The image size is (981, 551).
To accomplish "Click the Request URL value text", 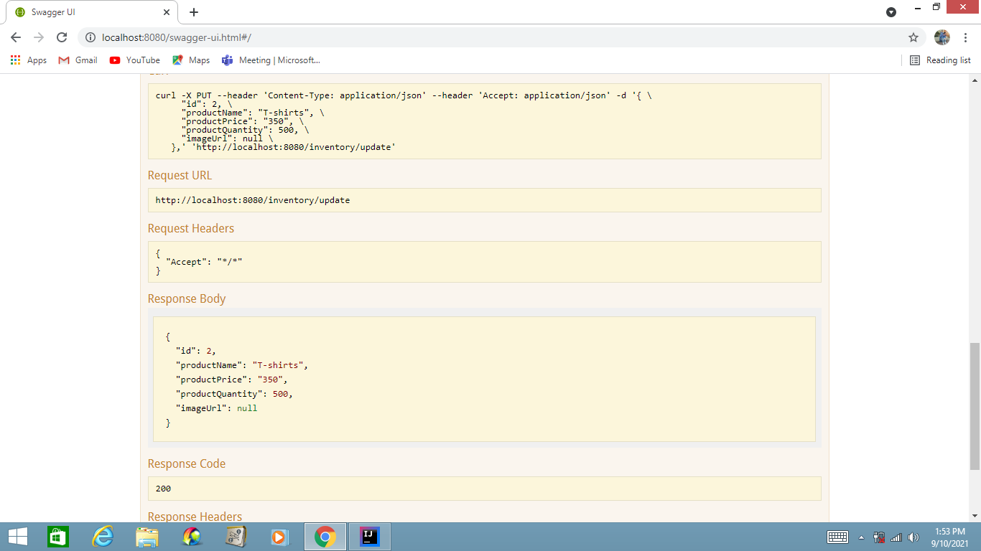I will [253, 200].
